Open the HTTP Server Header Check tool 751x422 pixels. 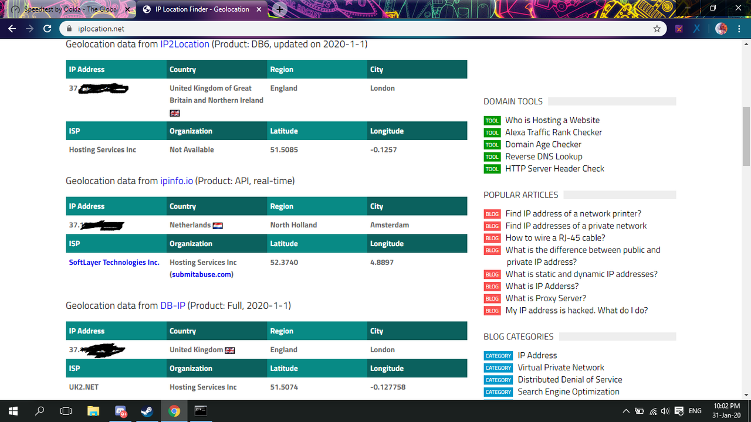pyautogui.click(x=555, y=169)
